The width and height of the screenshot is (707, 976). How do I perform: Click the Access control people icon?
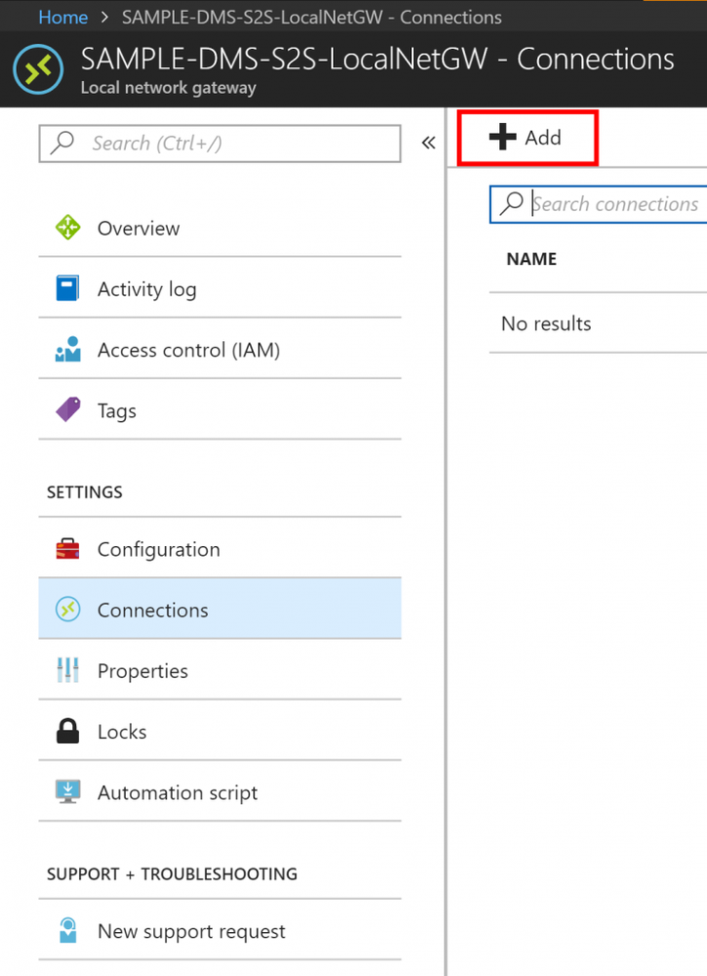pyautogui.click(x=67, y=349)
